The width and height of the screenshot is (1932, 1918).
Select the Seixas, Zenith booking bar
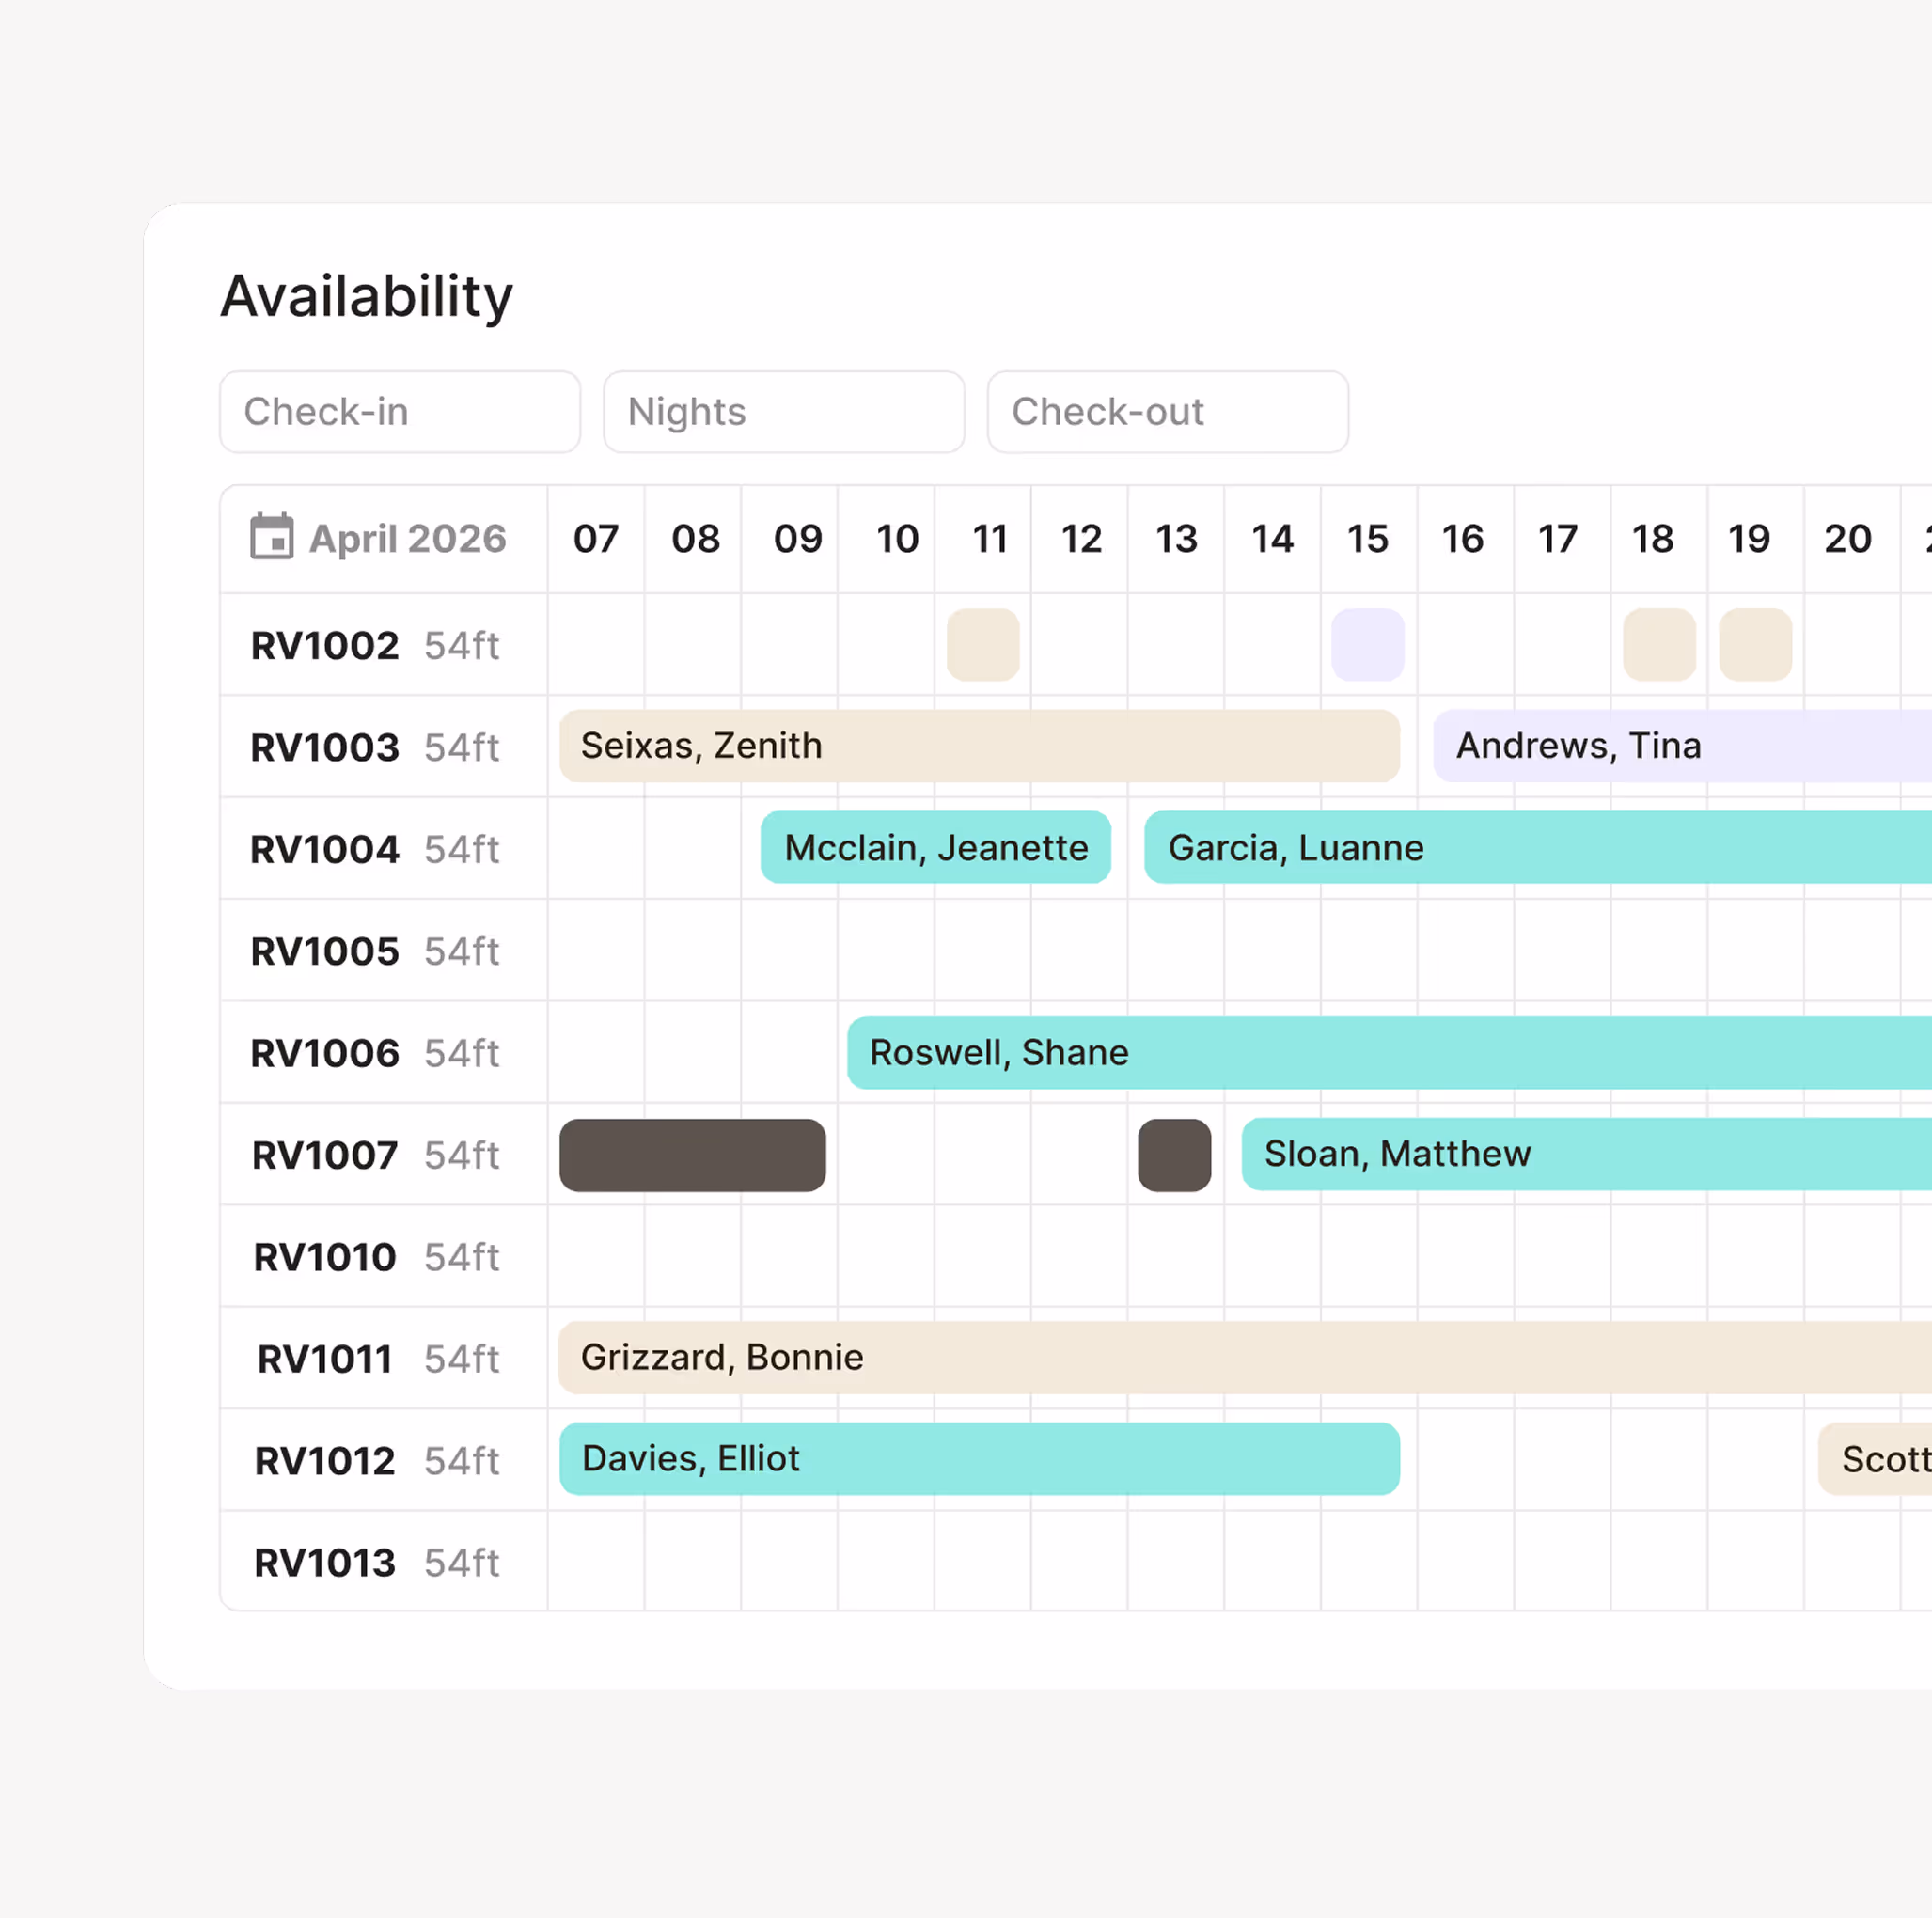coord(978,746)
